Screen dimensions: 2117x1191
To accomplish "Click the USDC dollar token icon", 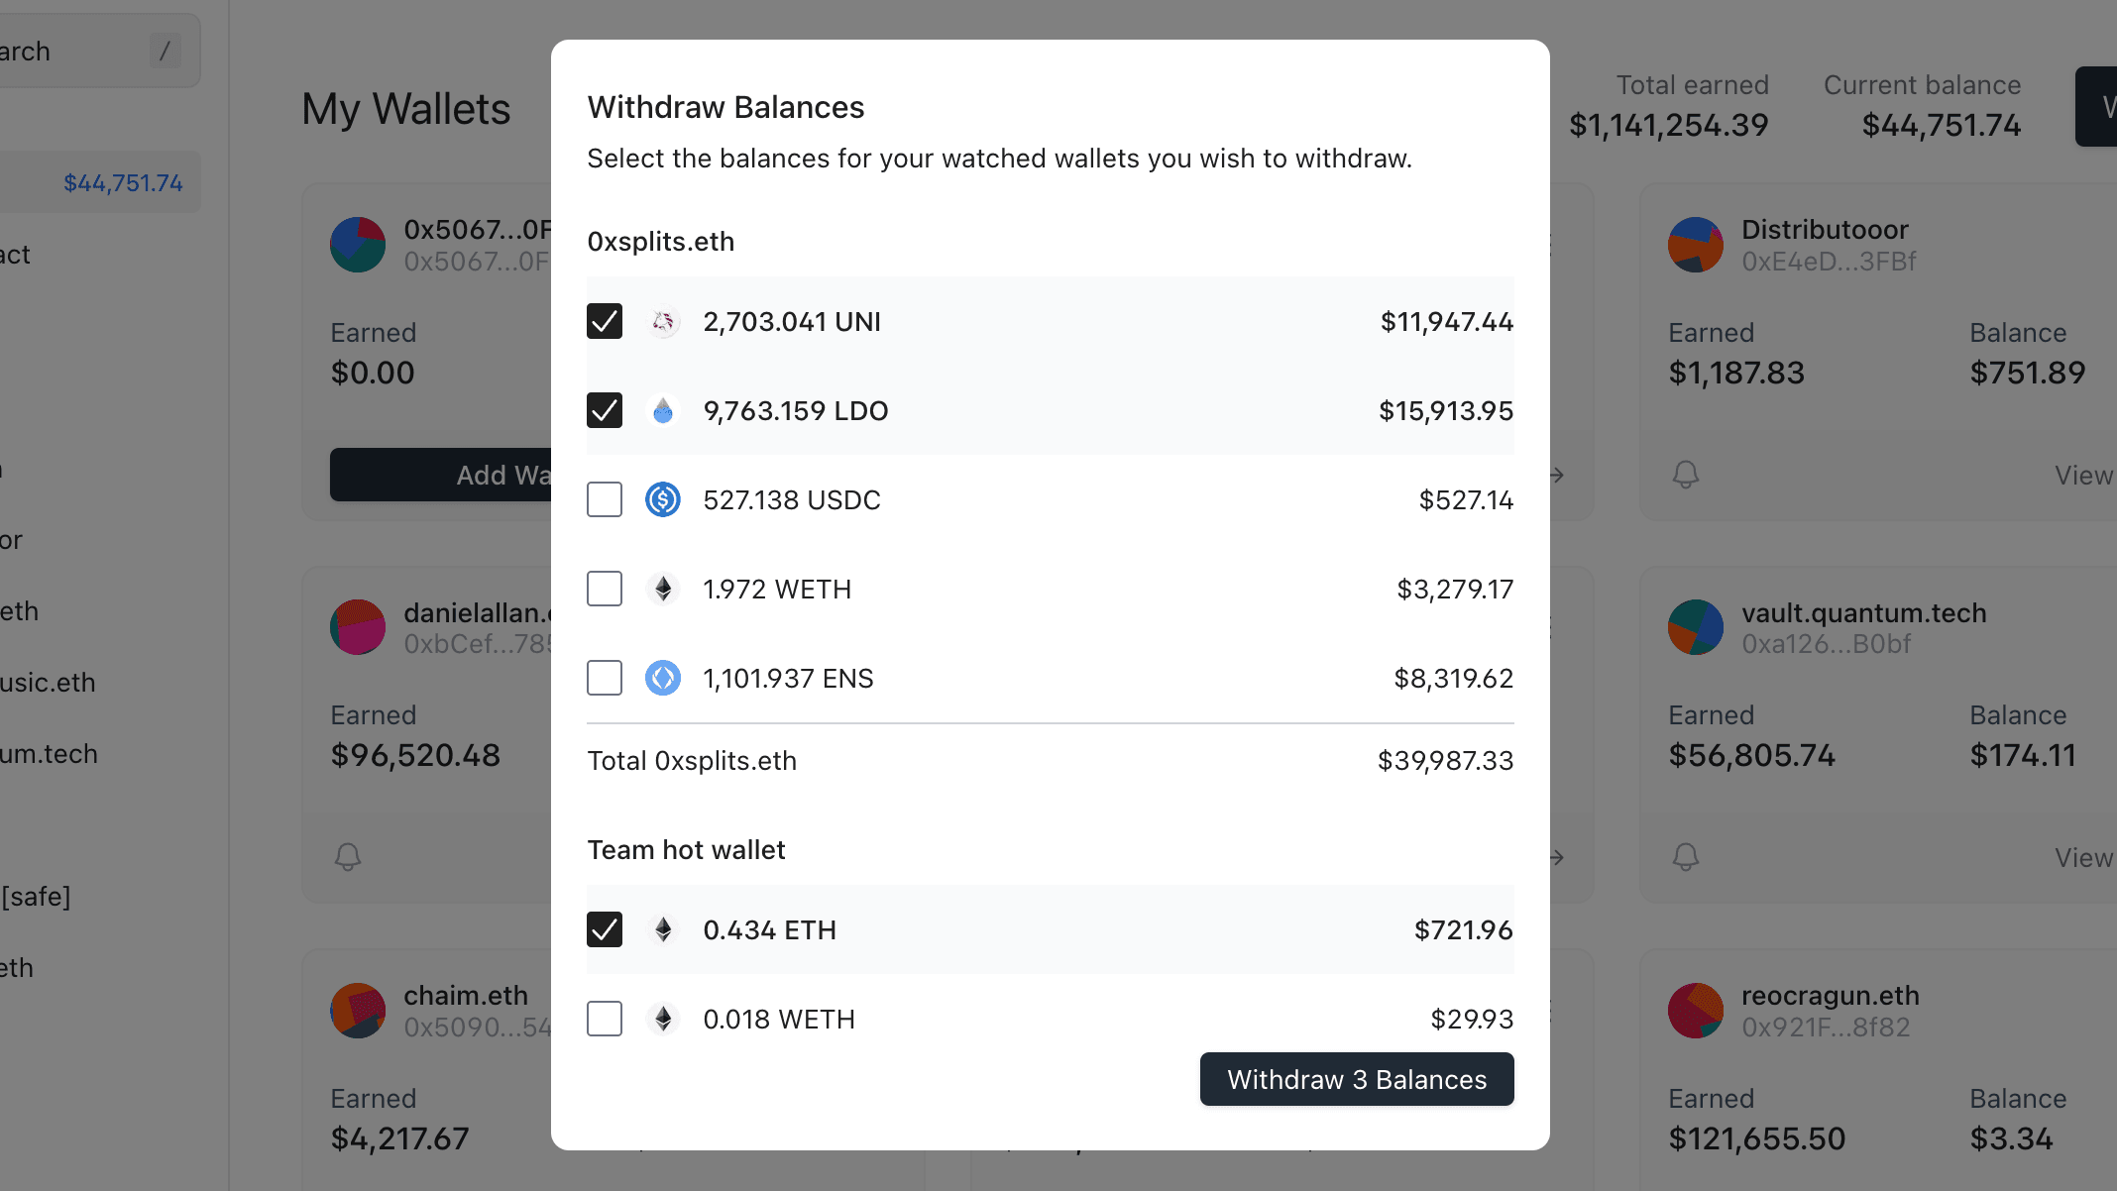I will pyautogui.click(x=663, y=499).
